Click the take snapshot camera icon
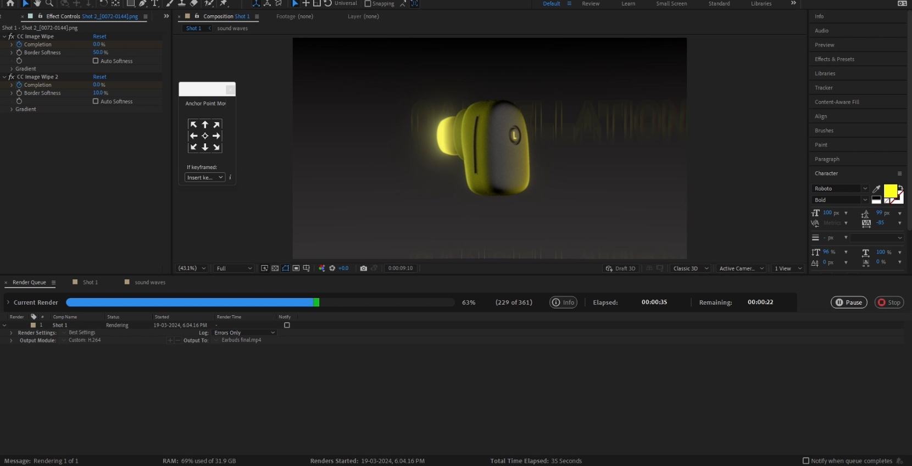 (x=363, y=268)
